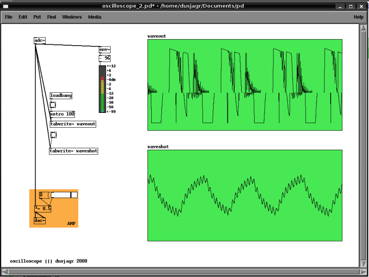Screen dimensions: 369x277
Task: Click the -0dB label on VU scale
Action: [111, 80]
